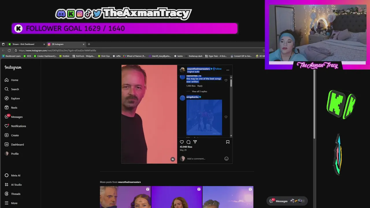
Task: Open Threads link in sidebar
Action: click(x=12, y=194)
